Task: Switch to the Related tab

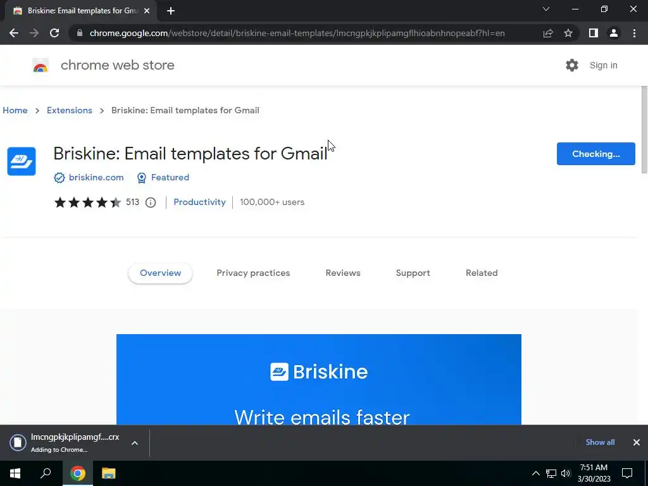Action: tap(482, 273)
